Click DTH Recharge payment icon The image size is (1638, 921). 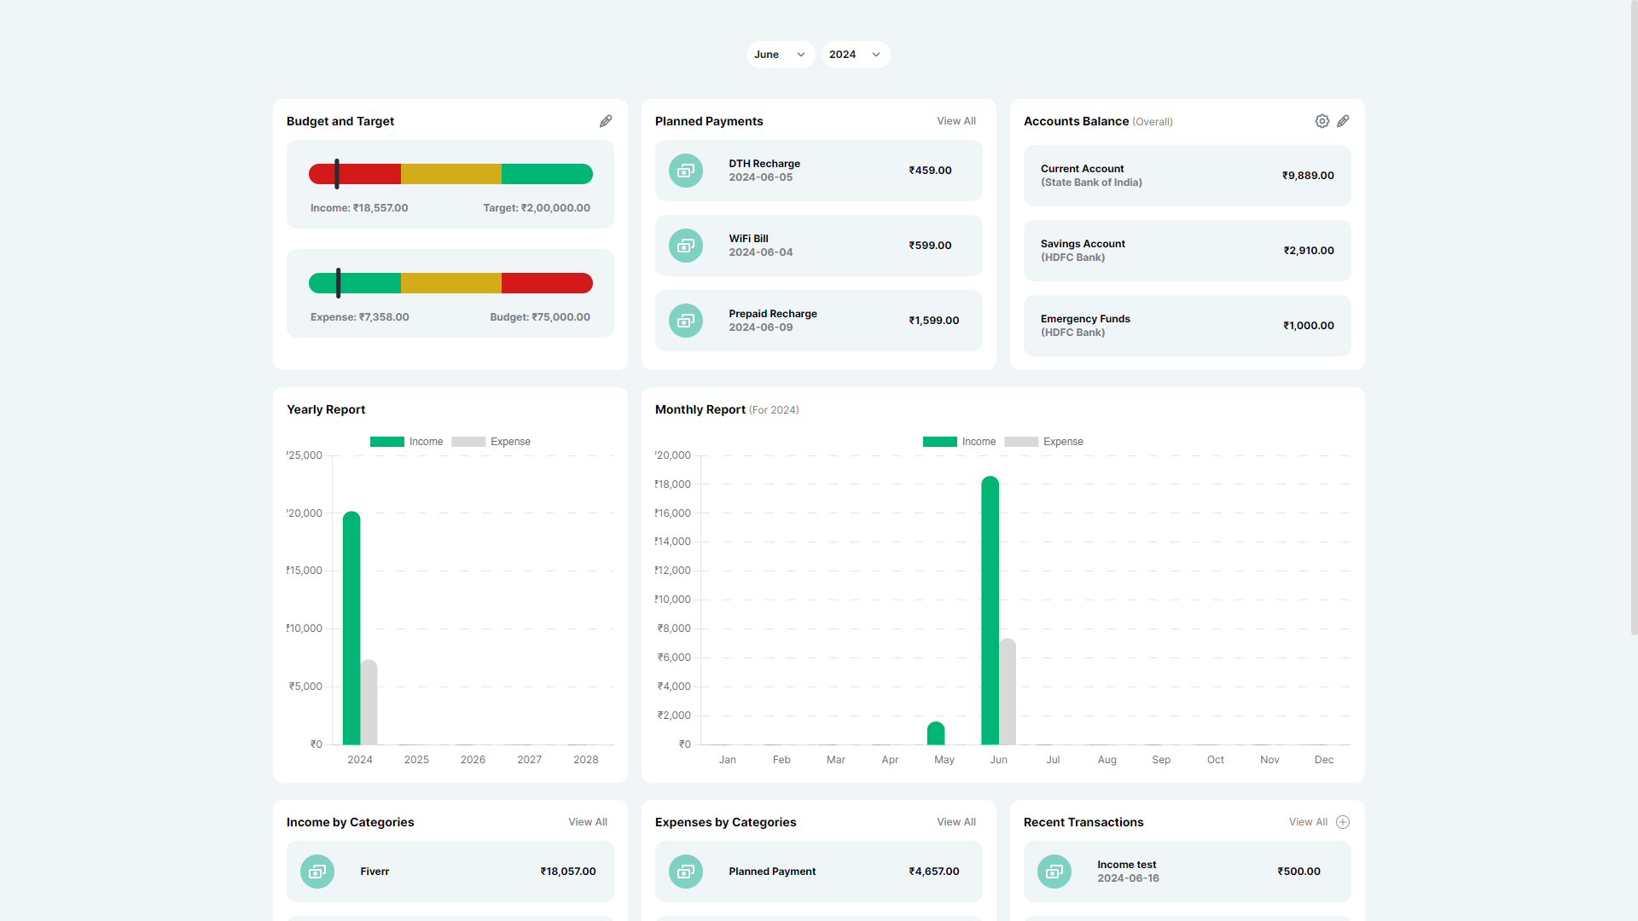click(x=686, y=171)
